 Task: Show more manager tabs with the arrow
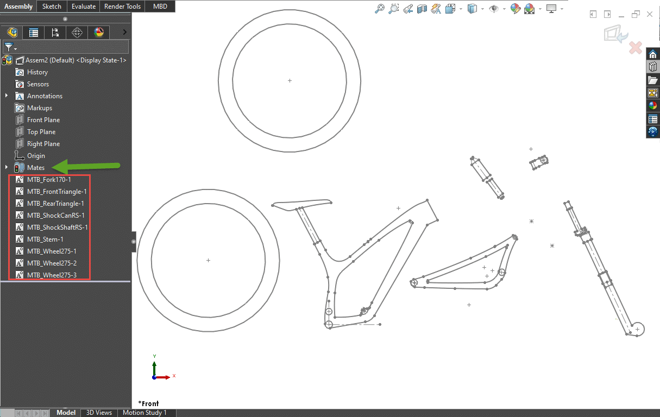click(x=125, y=33)
